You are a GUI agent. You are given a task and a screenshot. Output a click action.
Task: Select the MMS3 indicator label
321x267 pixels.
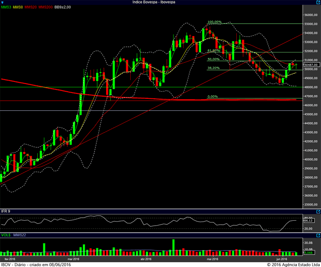click(x=6, y=7)
